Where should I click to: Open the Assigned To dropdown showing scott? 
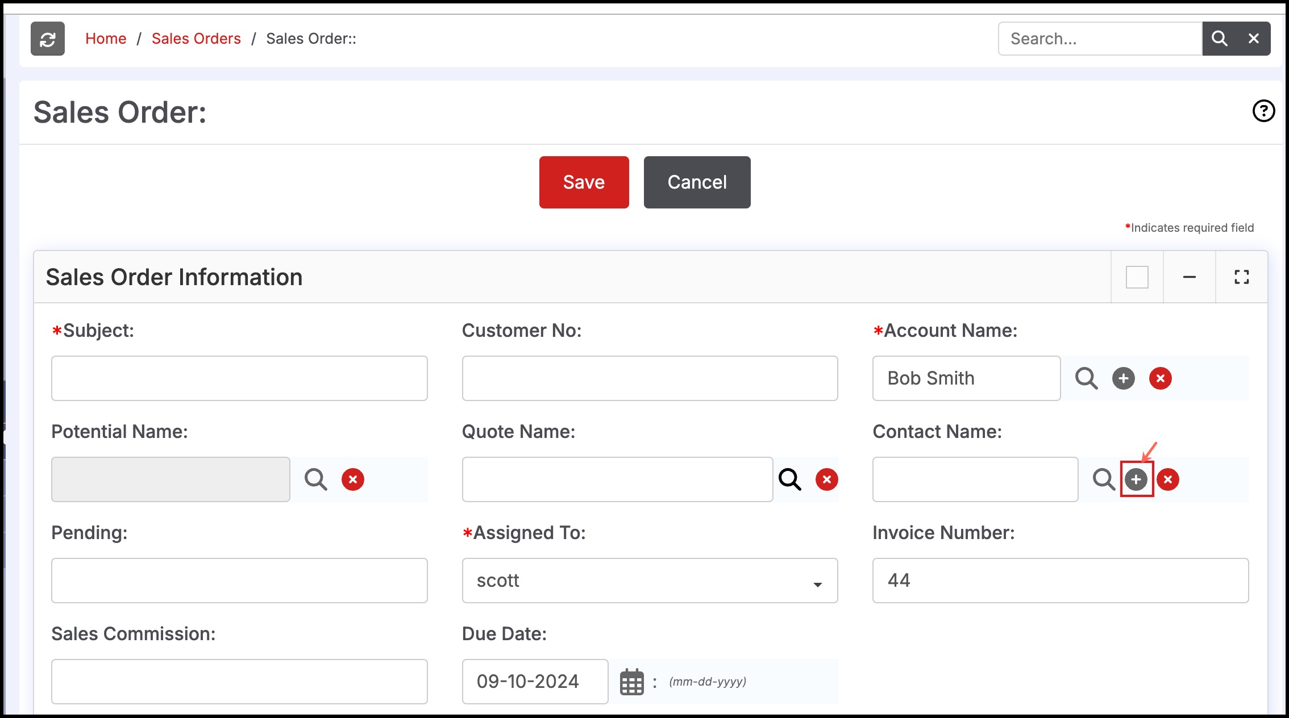(x=650, y=581)
